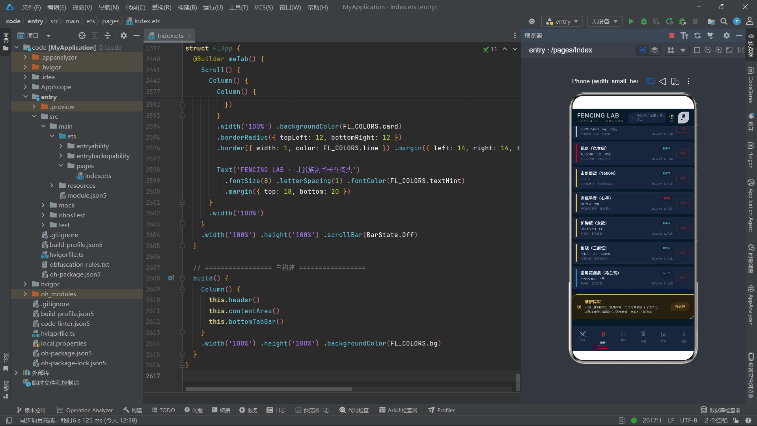Viewport: 757px width, 426px height.
Task: Open AppAnalyzer side panel
Action: pos(751,305)
